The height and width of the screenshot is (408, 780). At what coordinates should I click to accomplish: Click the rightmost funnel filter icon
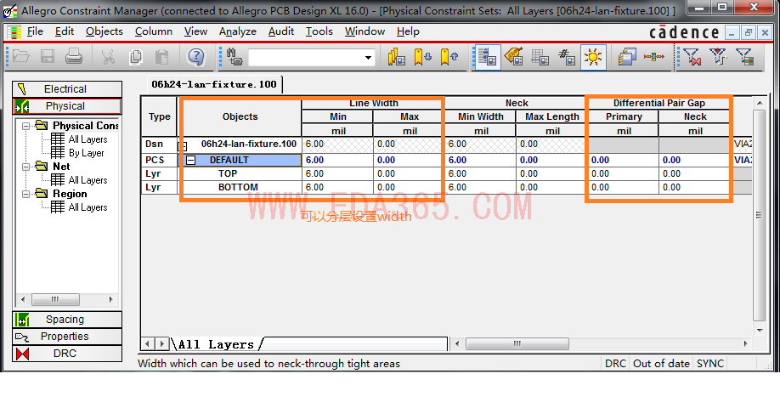coord(744,57)
